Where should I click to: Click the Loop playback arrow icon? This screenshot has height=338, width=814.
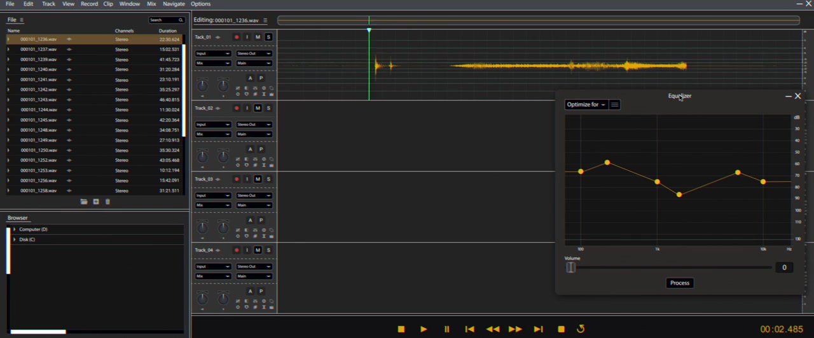581,329
